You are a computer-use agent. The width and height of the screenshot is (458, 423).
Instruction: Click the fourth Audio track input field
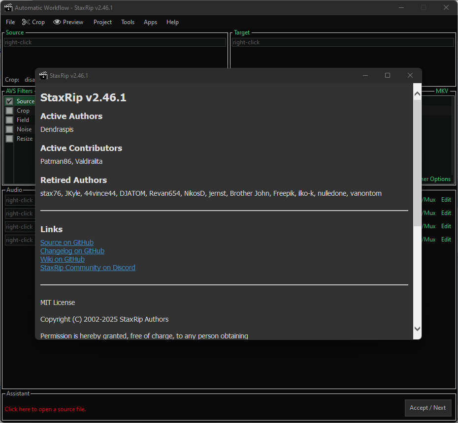(x=20, y=240)
